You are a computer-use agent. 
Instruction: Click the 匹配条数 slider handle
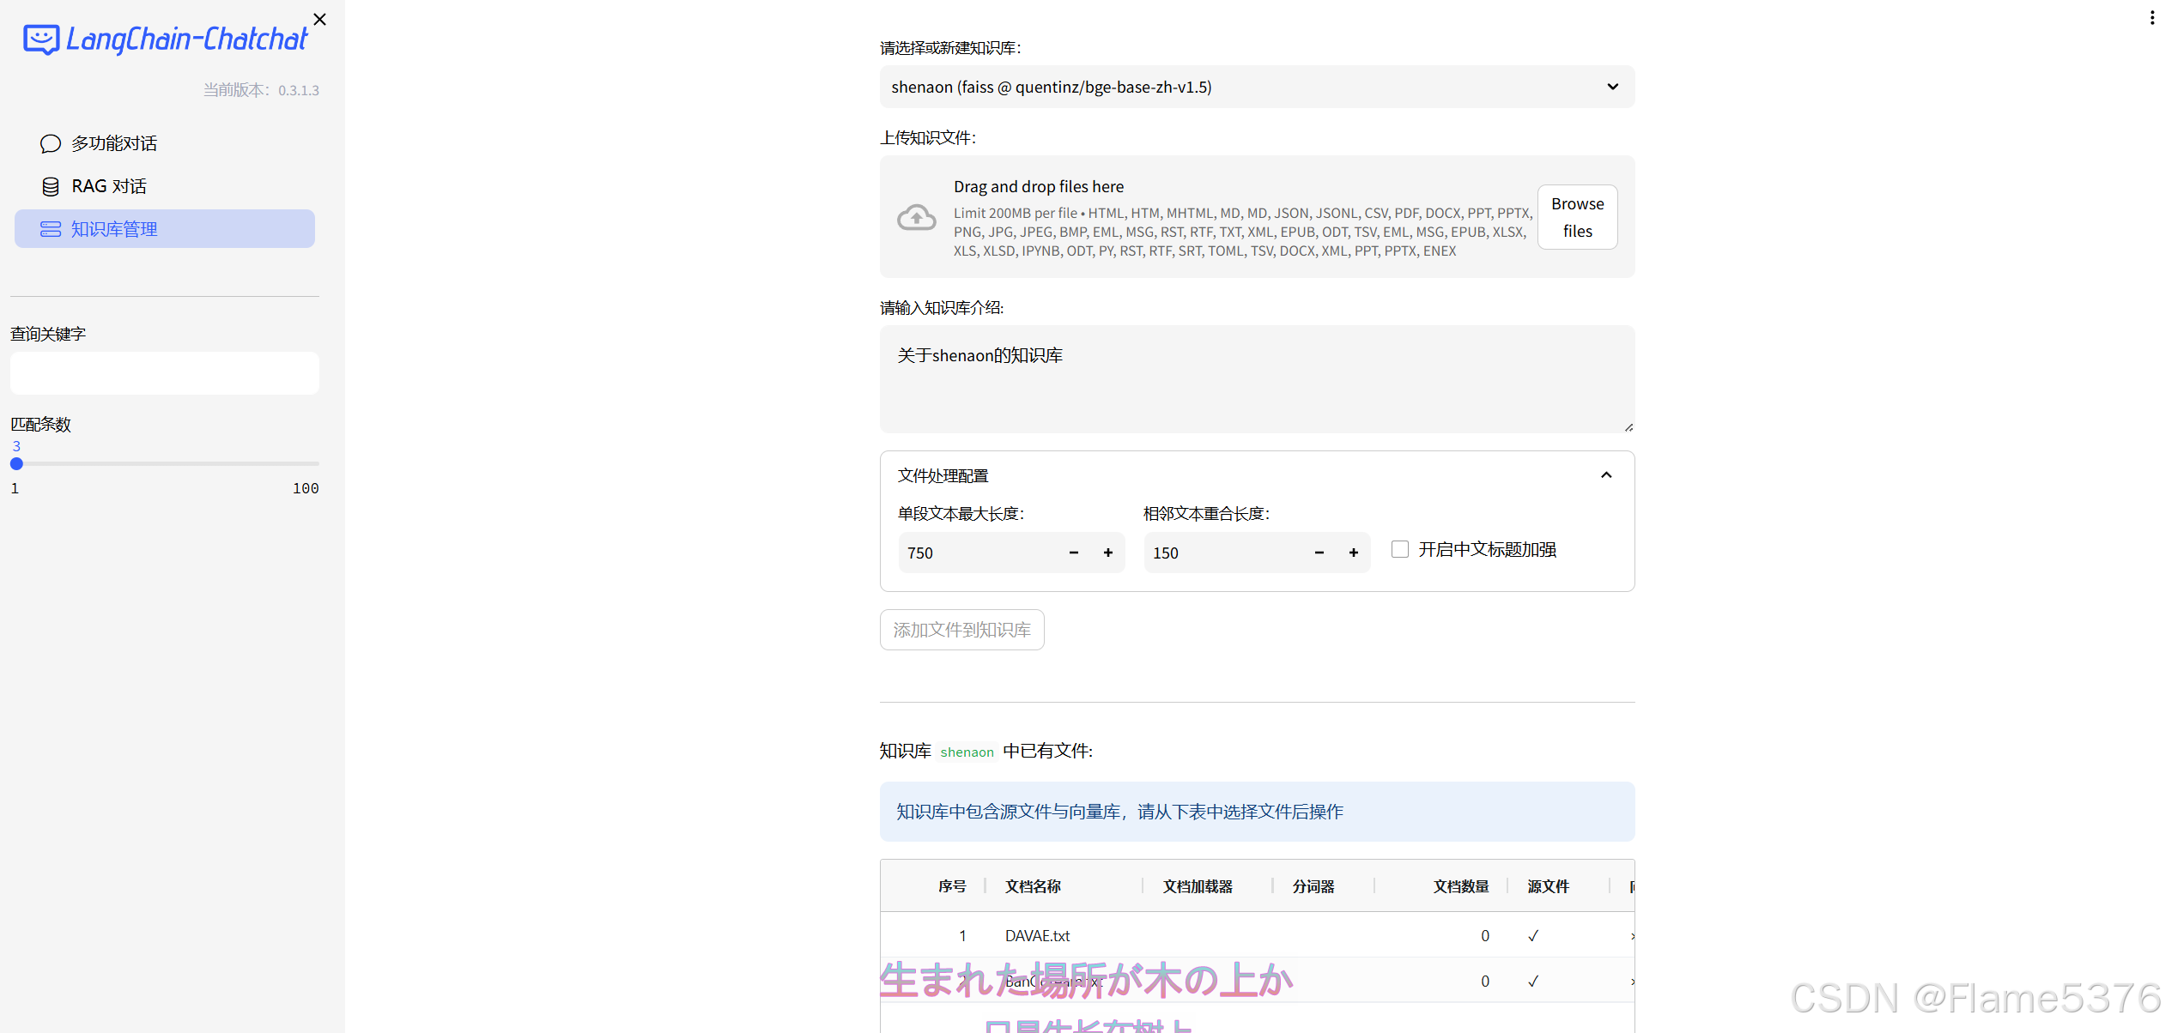click(x=16, y=464)
